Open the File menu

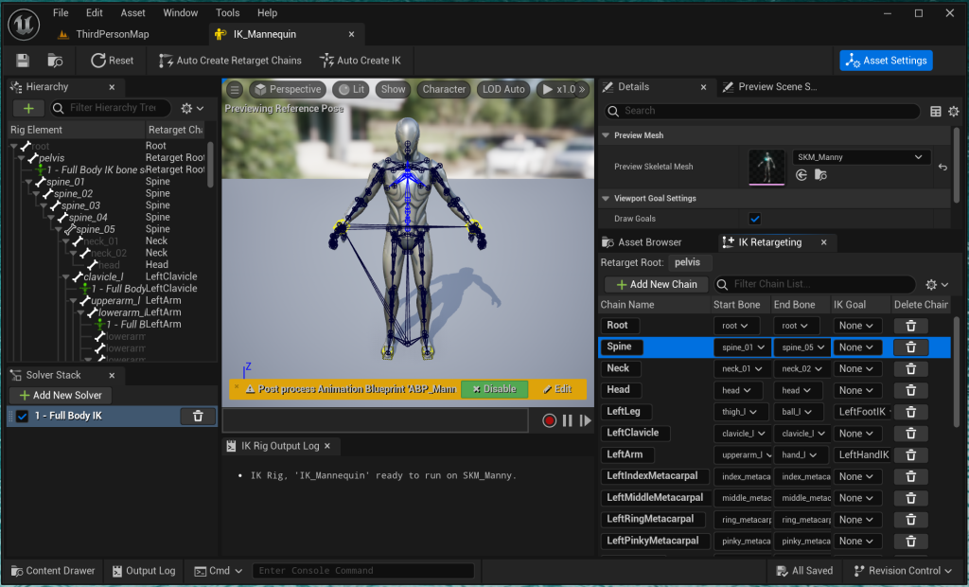click(x=61, y=13)
